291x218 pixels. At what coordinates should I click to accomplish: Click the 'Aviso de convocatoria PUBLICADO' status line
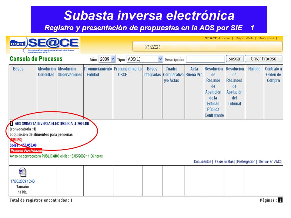56,156
